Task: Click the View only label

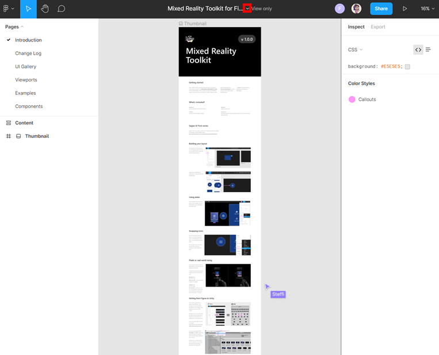Action: (261, 9)
